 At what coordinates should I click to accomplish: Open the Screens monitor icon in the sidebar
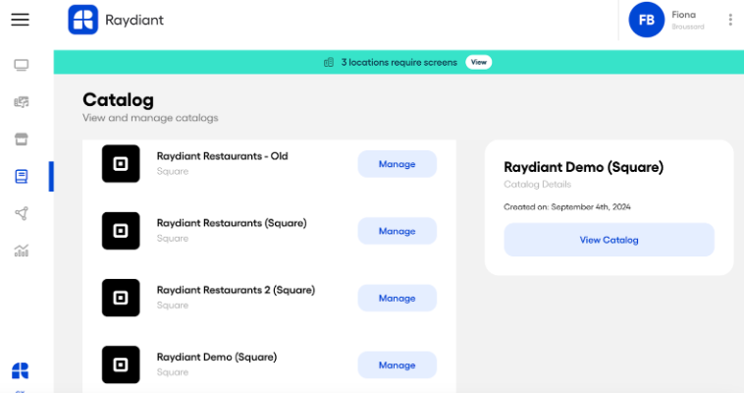click(x=21, y=65)
